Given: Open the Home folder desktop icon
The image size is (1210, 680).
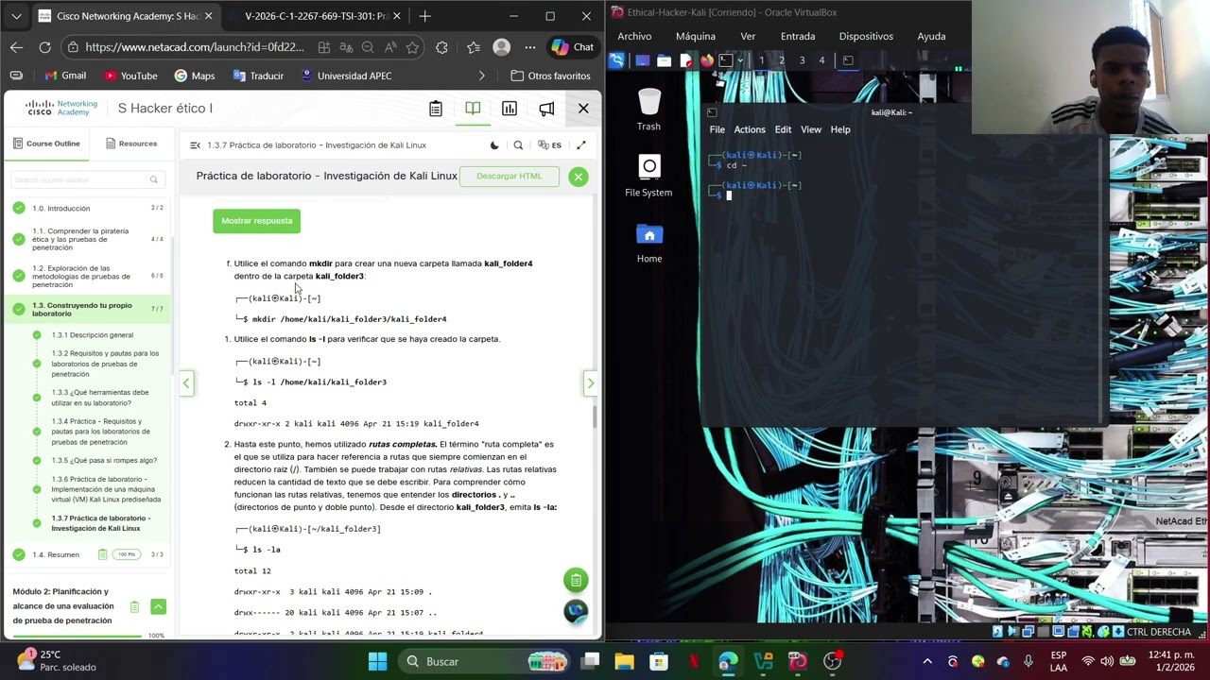Looking at the screenshot, I should point(649,243).
